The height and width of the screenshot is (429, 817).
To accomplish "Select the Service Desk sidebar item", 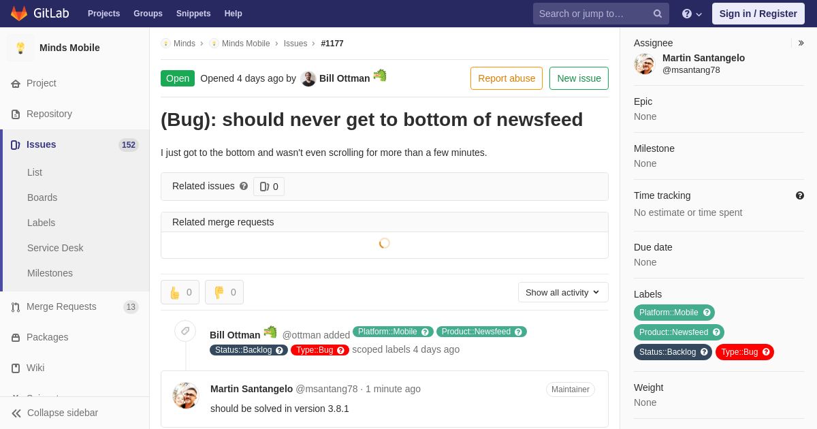I will (x=55, y=248).
